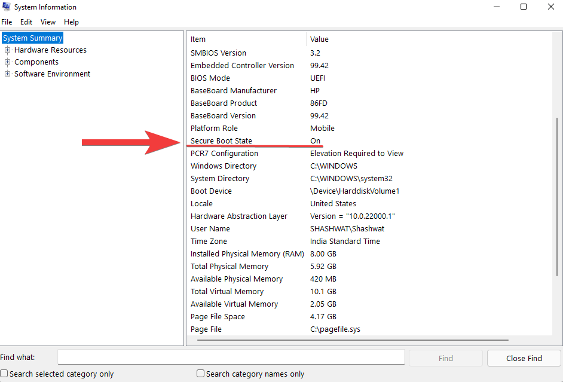Open the Help menu

71,22
